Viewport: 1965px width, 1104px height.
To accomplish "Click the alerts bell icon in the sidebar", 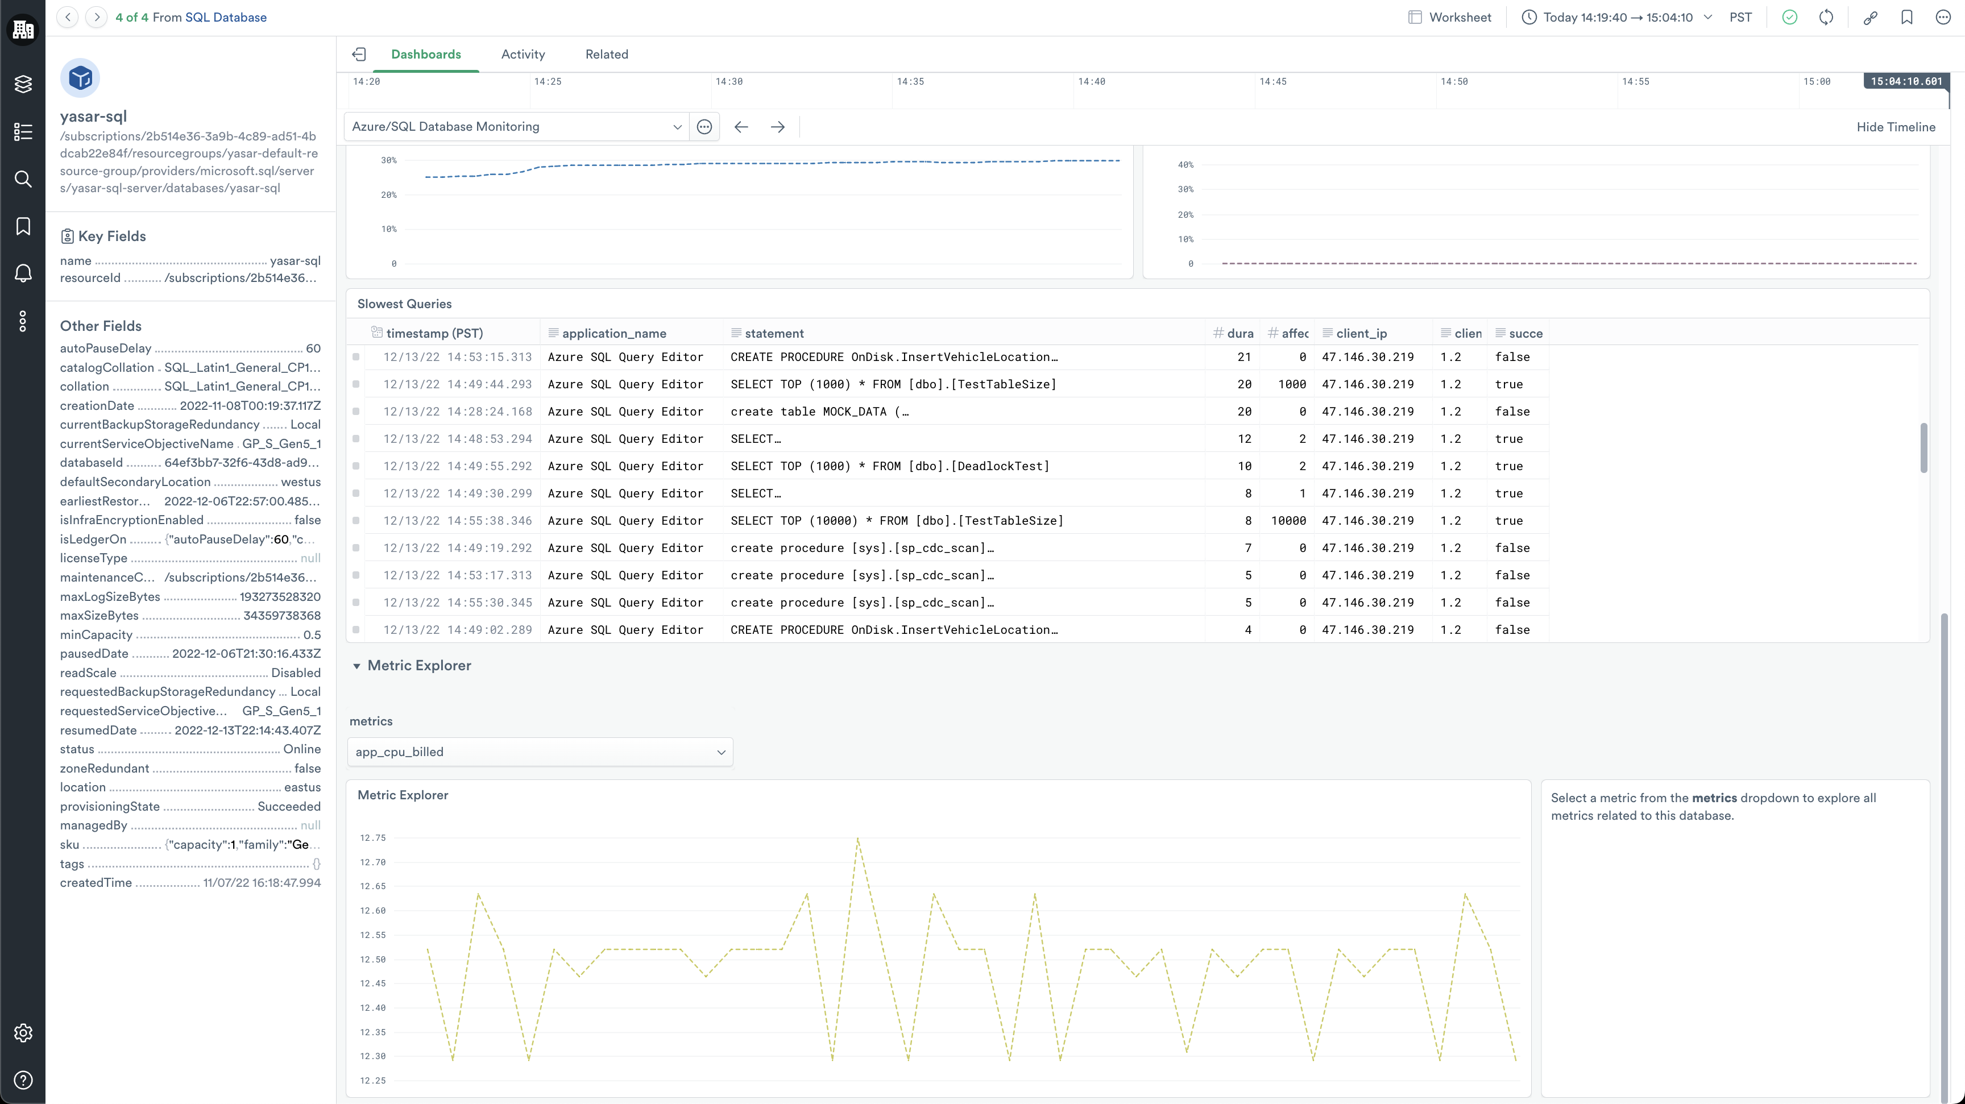I will tap(23, 273).
